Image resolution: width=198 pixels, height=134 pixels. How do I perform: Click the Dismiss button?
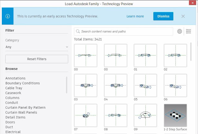(x=163, y=16)
